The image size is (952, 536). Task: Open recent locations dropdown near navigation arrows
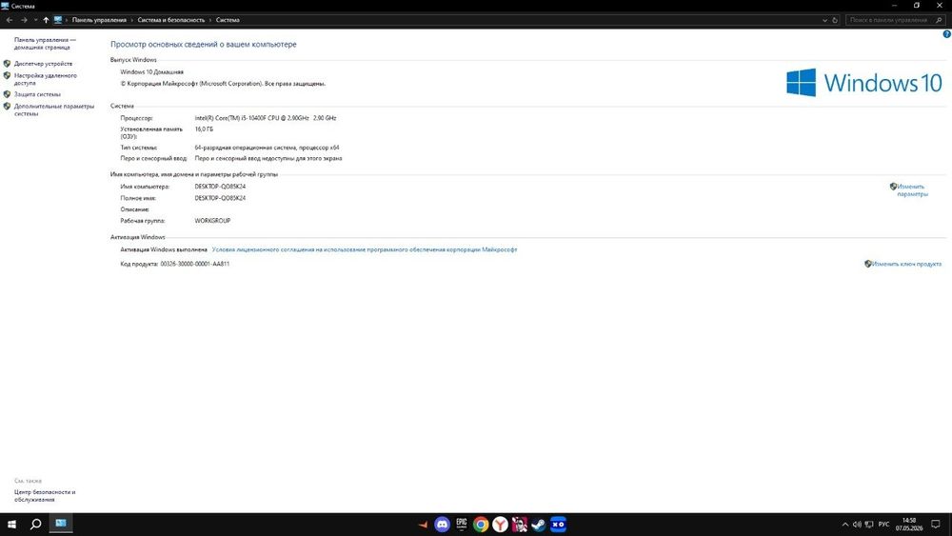coord(36,20)
